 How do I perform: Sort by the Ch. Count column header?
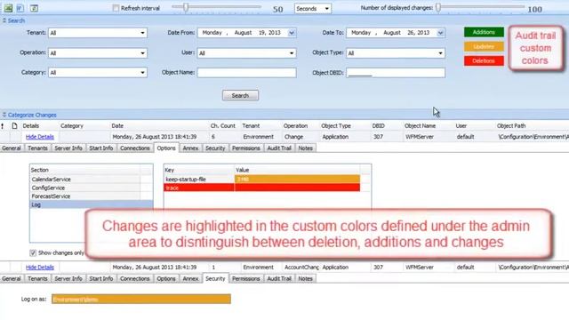click(x=223, y=126)
